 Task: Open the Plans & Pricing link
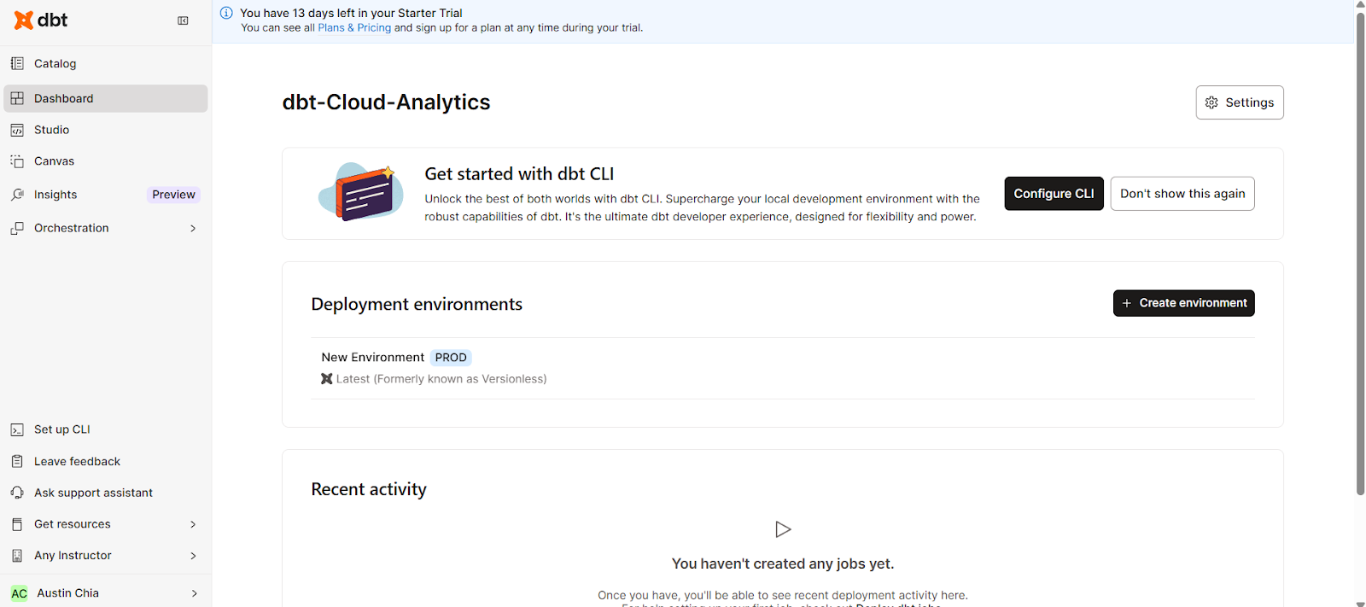point(354,27)
